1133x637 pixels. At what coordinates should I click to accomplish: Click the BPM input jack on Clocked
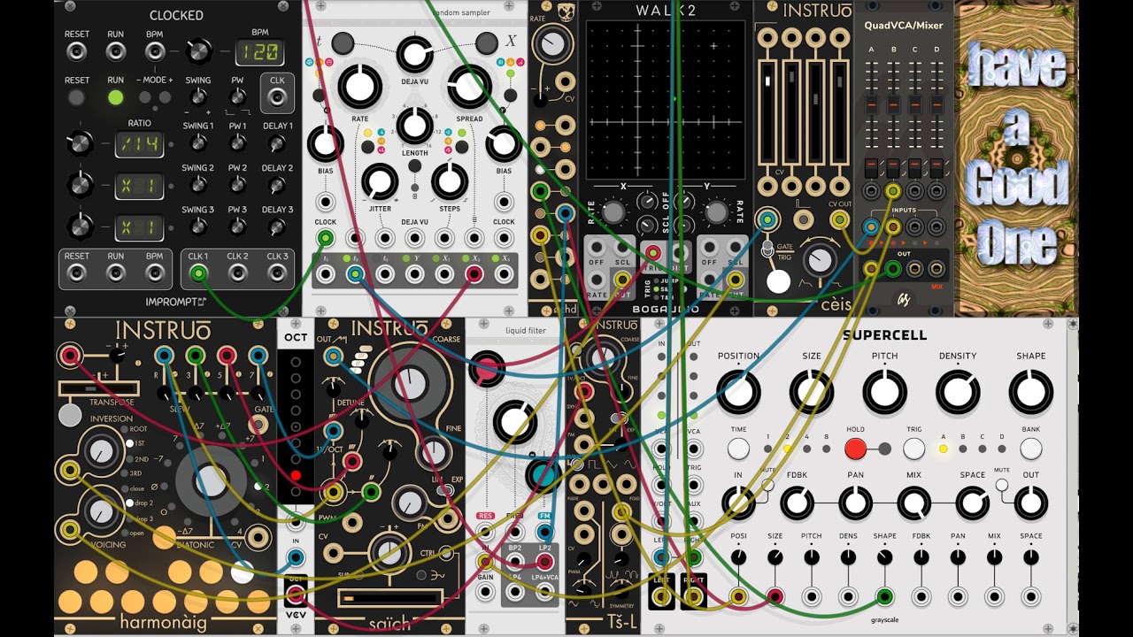tap(155, 52)
